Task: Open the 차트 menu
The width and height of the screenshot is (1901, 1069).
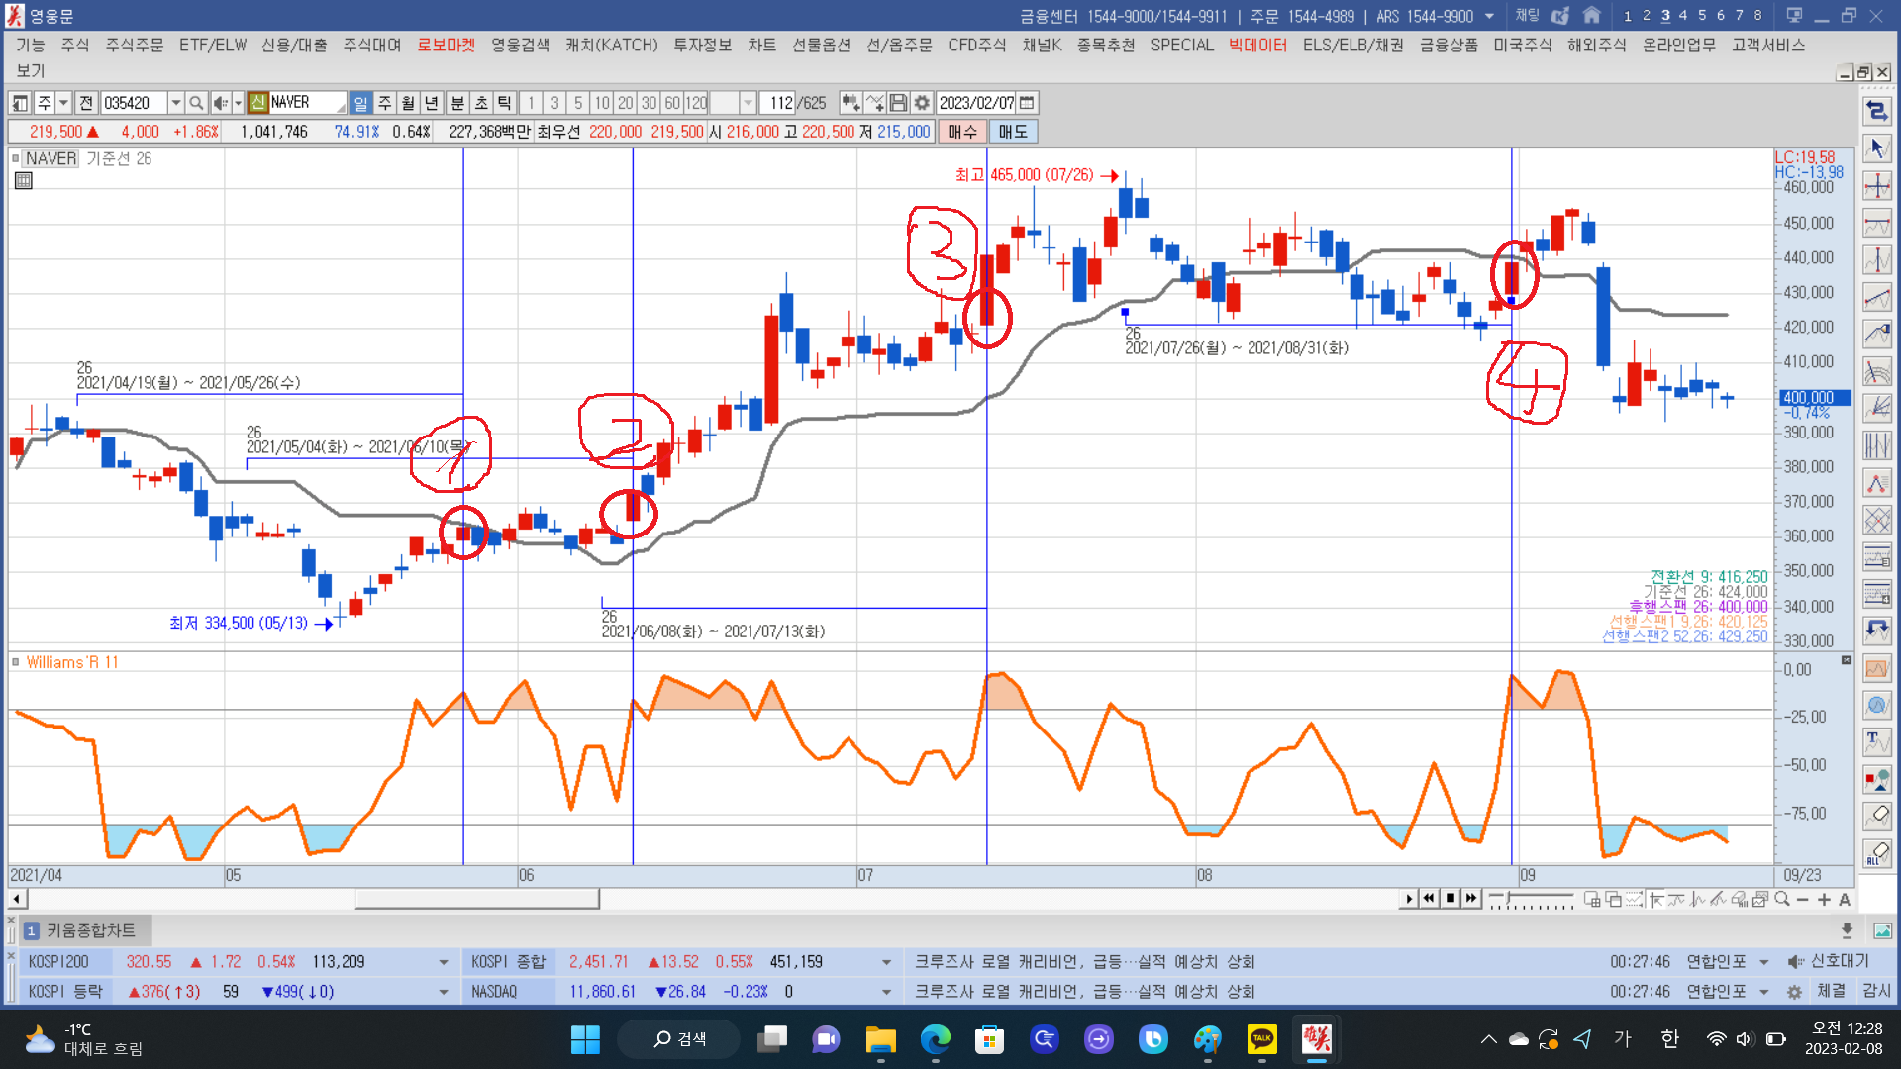Action: click(x=761, y=46)
